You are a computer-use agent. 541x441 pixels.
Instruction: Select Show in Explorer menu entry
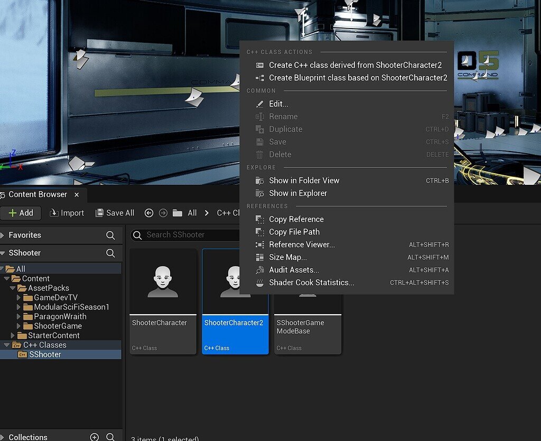coord(298,193)
